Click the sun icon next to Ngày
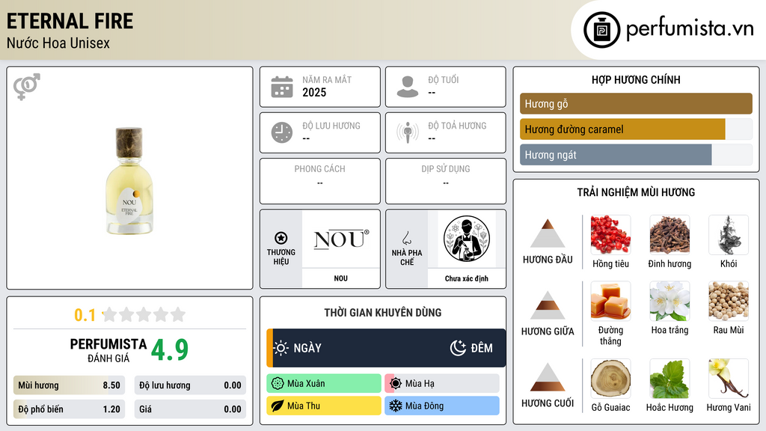 281,348
